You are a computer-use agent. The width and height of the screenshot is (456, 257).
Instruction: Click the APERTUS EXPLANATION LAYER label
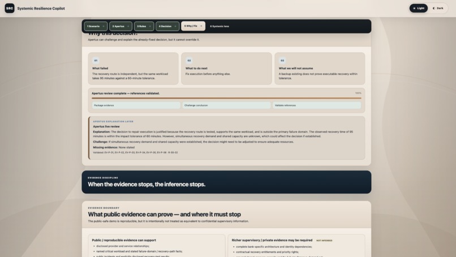113,121
